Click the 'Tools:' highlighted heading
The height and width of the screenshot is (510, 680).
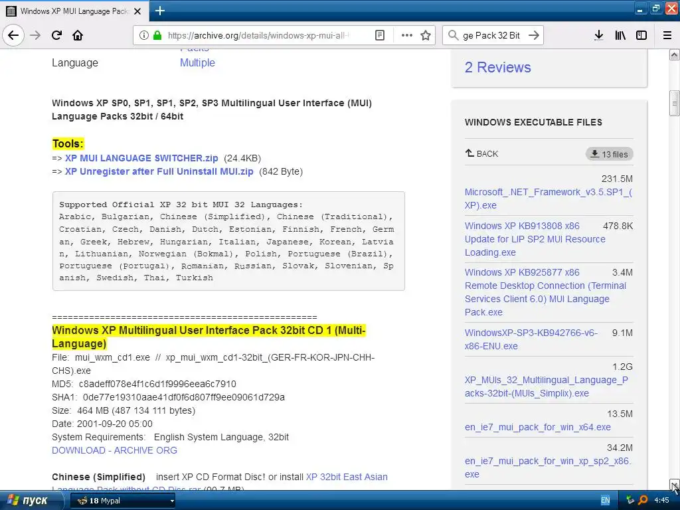coord(68,143)
